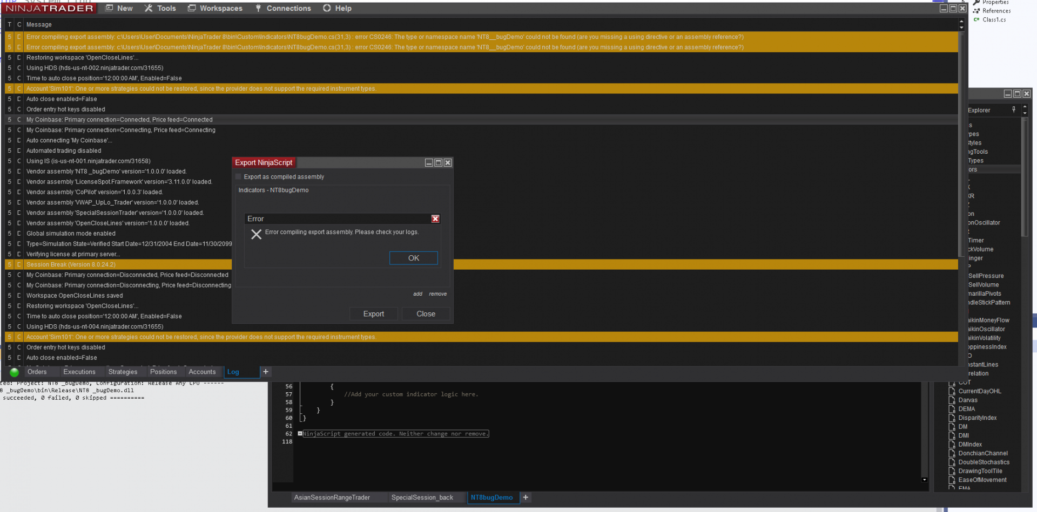Select the NT8bugDemo editor tab
The width and height of the screenshot is (1037, 512).
click(x=492, y=497)
